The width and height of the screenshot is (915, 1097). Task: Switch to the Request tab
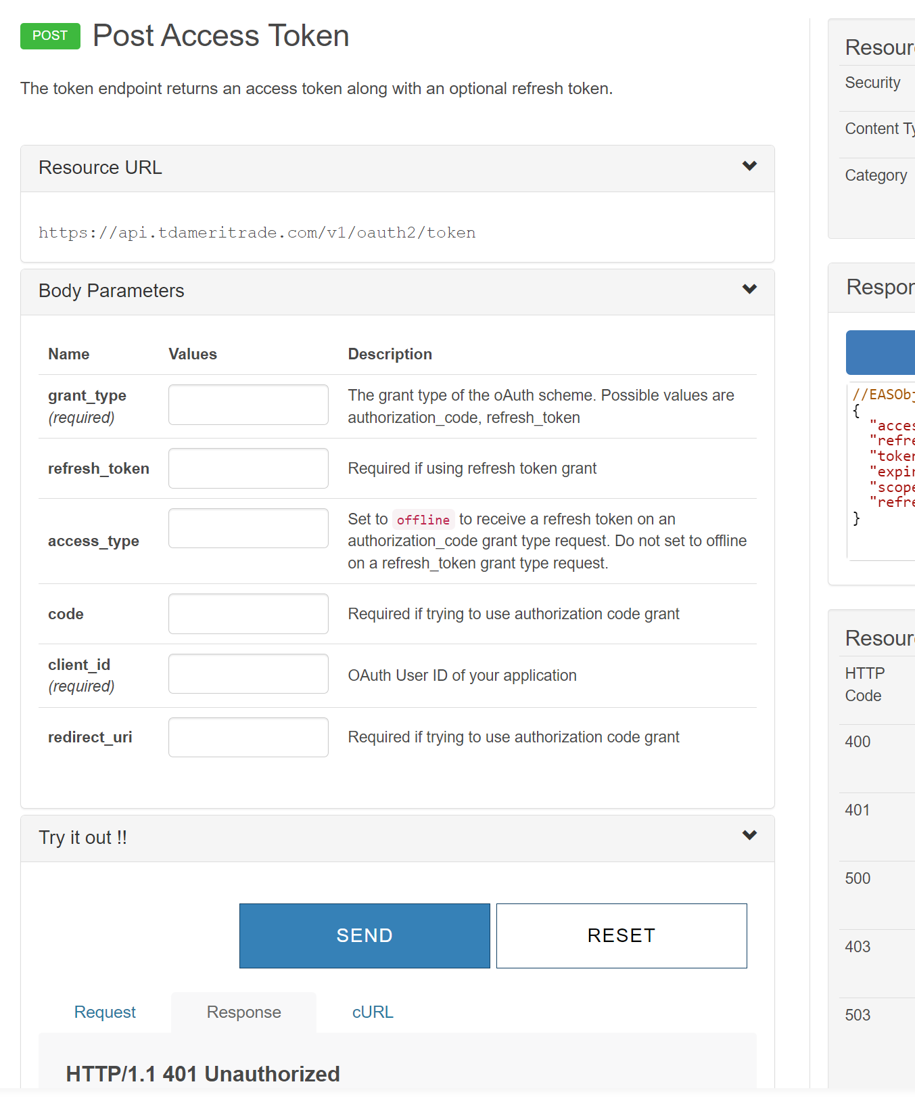point(105,1012)
